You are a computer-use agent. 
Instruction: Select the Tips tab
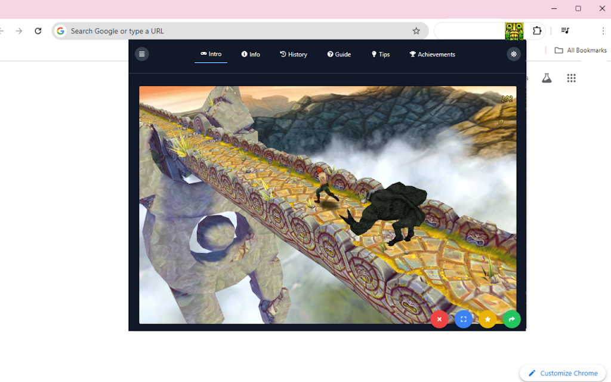coord(380,54)
